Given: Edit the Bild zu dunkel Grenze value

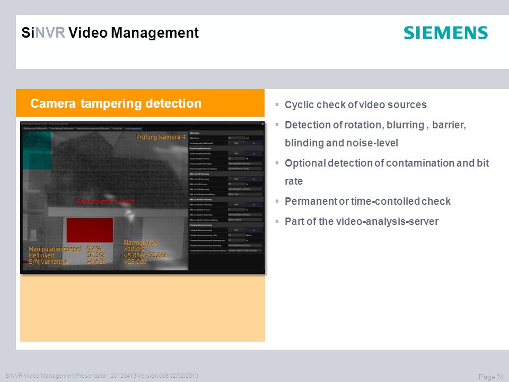Looking at the screenshot, I should [x=236, y=210].
